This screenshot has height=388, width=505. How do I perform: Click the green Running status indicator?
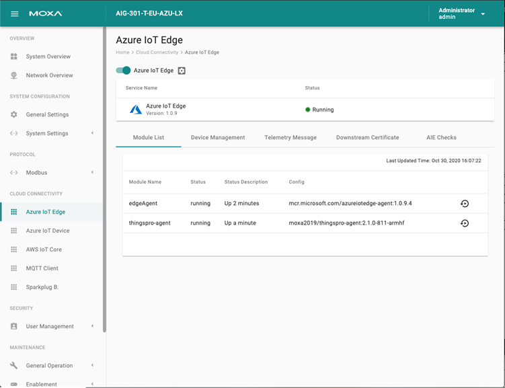tap(307, 110)
